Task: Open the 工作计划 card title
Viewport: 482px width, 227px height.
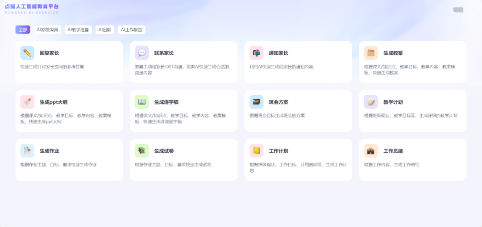Action: coord(278,151)
